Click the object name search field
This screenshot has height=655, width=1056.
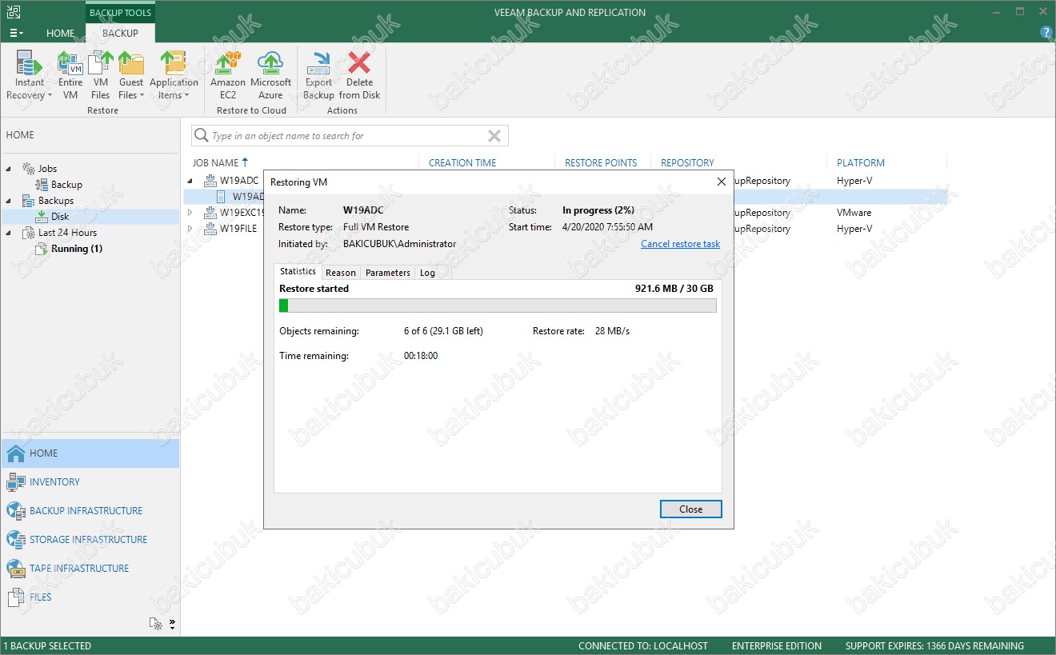coord(350,136)
